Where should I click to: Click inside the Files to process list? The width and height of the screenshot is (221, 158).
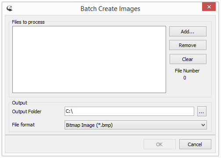click(89, 59)
